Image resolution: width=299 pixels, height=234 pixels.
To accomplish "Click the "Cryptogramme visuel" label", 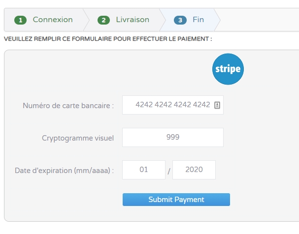I will click(78, 138).
